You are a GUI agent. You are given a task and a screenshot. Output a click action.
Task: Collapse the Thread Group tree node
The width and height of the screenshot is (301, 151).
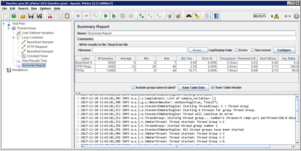point(8,28)
